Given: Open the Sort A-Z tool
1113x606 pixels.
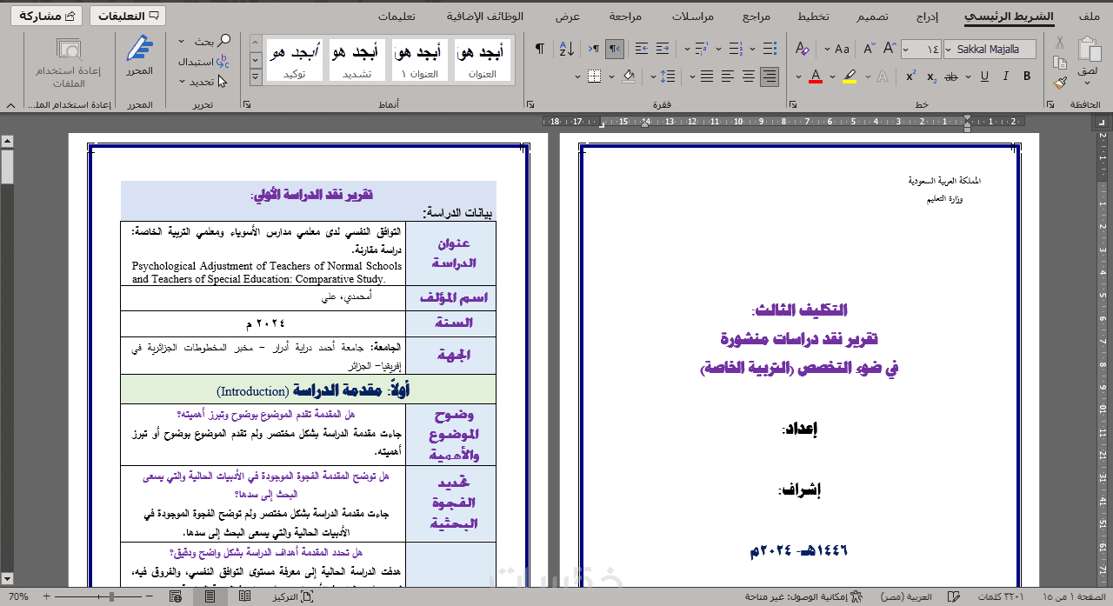Looking at the screenshot, I should pos(567,49).
